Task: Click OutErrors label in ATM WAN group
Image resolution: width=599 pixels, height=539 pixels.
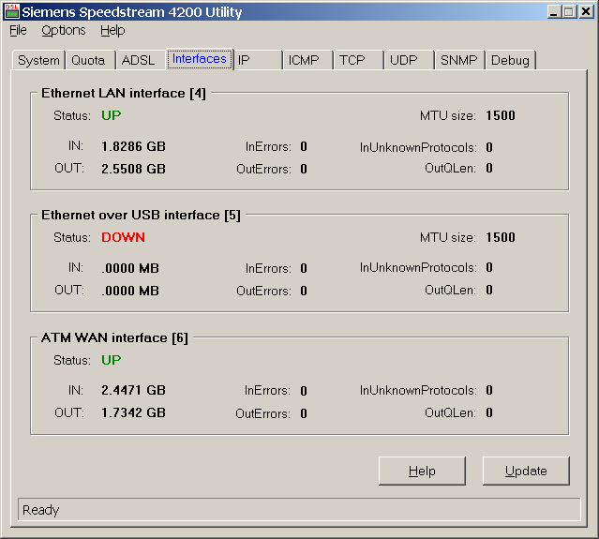Action: [262, 413]
